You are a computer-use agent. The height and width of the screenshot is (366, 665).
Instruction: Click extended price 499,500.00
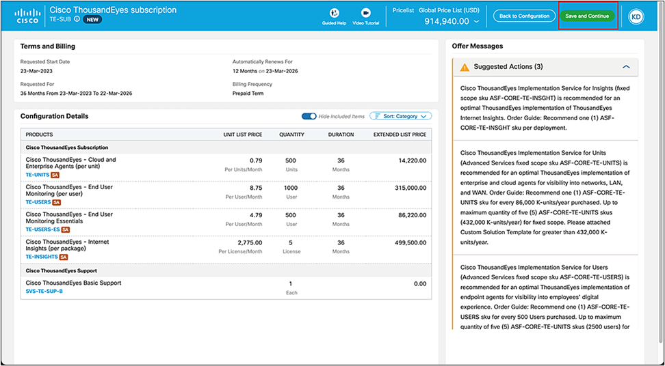[411, 242]
